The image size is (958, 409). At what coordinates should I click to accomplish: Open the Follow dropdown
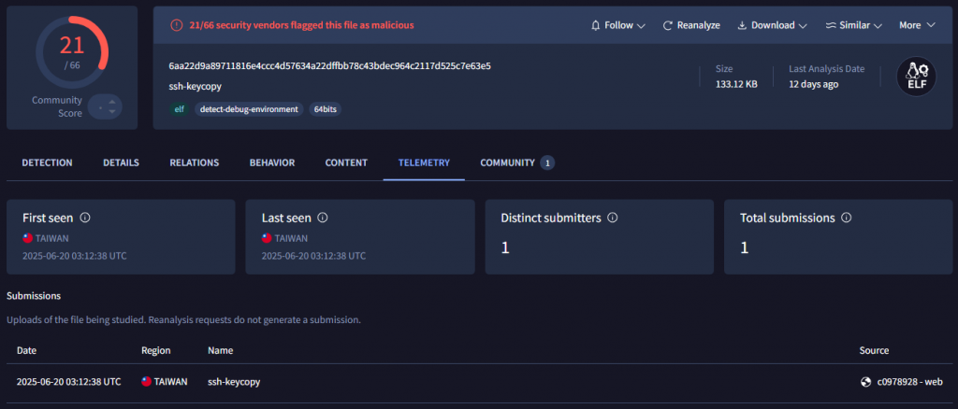[618, 25]
